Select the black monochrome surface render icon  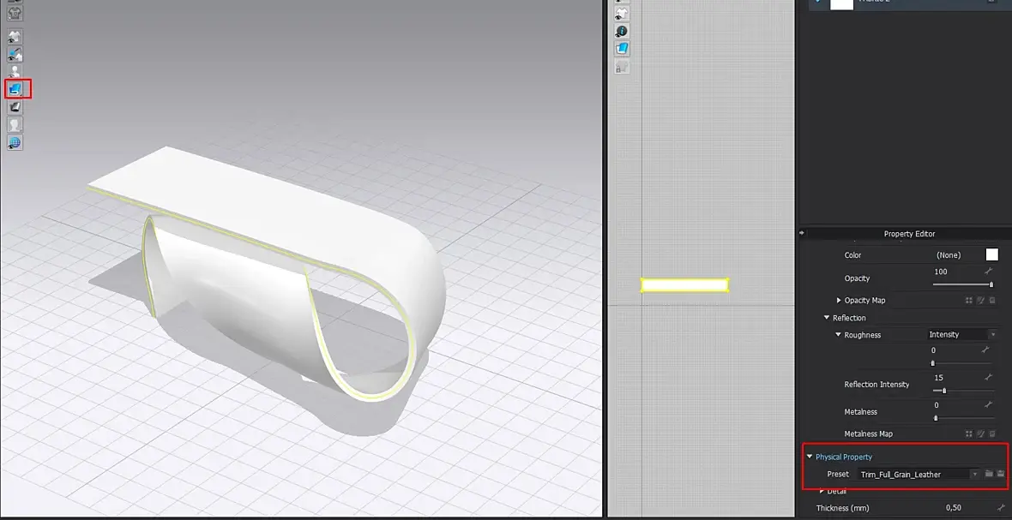pyautogui.click(x=15, y=107)
